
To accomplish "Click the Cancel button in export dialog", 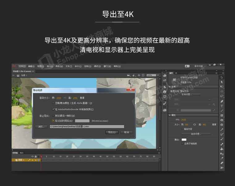I will [x=126, y=132].
